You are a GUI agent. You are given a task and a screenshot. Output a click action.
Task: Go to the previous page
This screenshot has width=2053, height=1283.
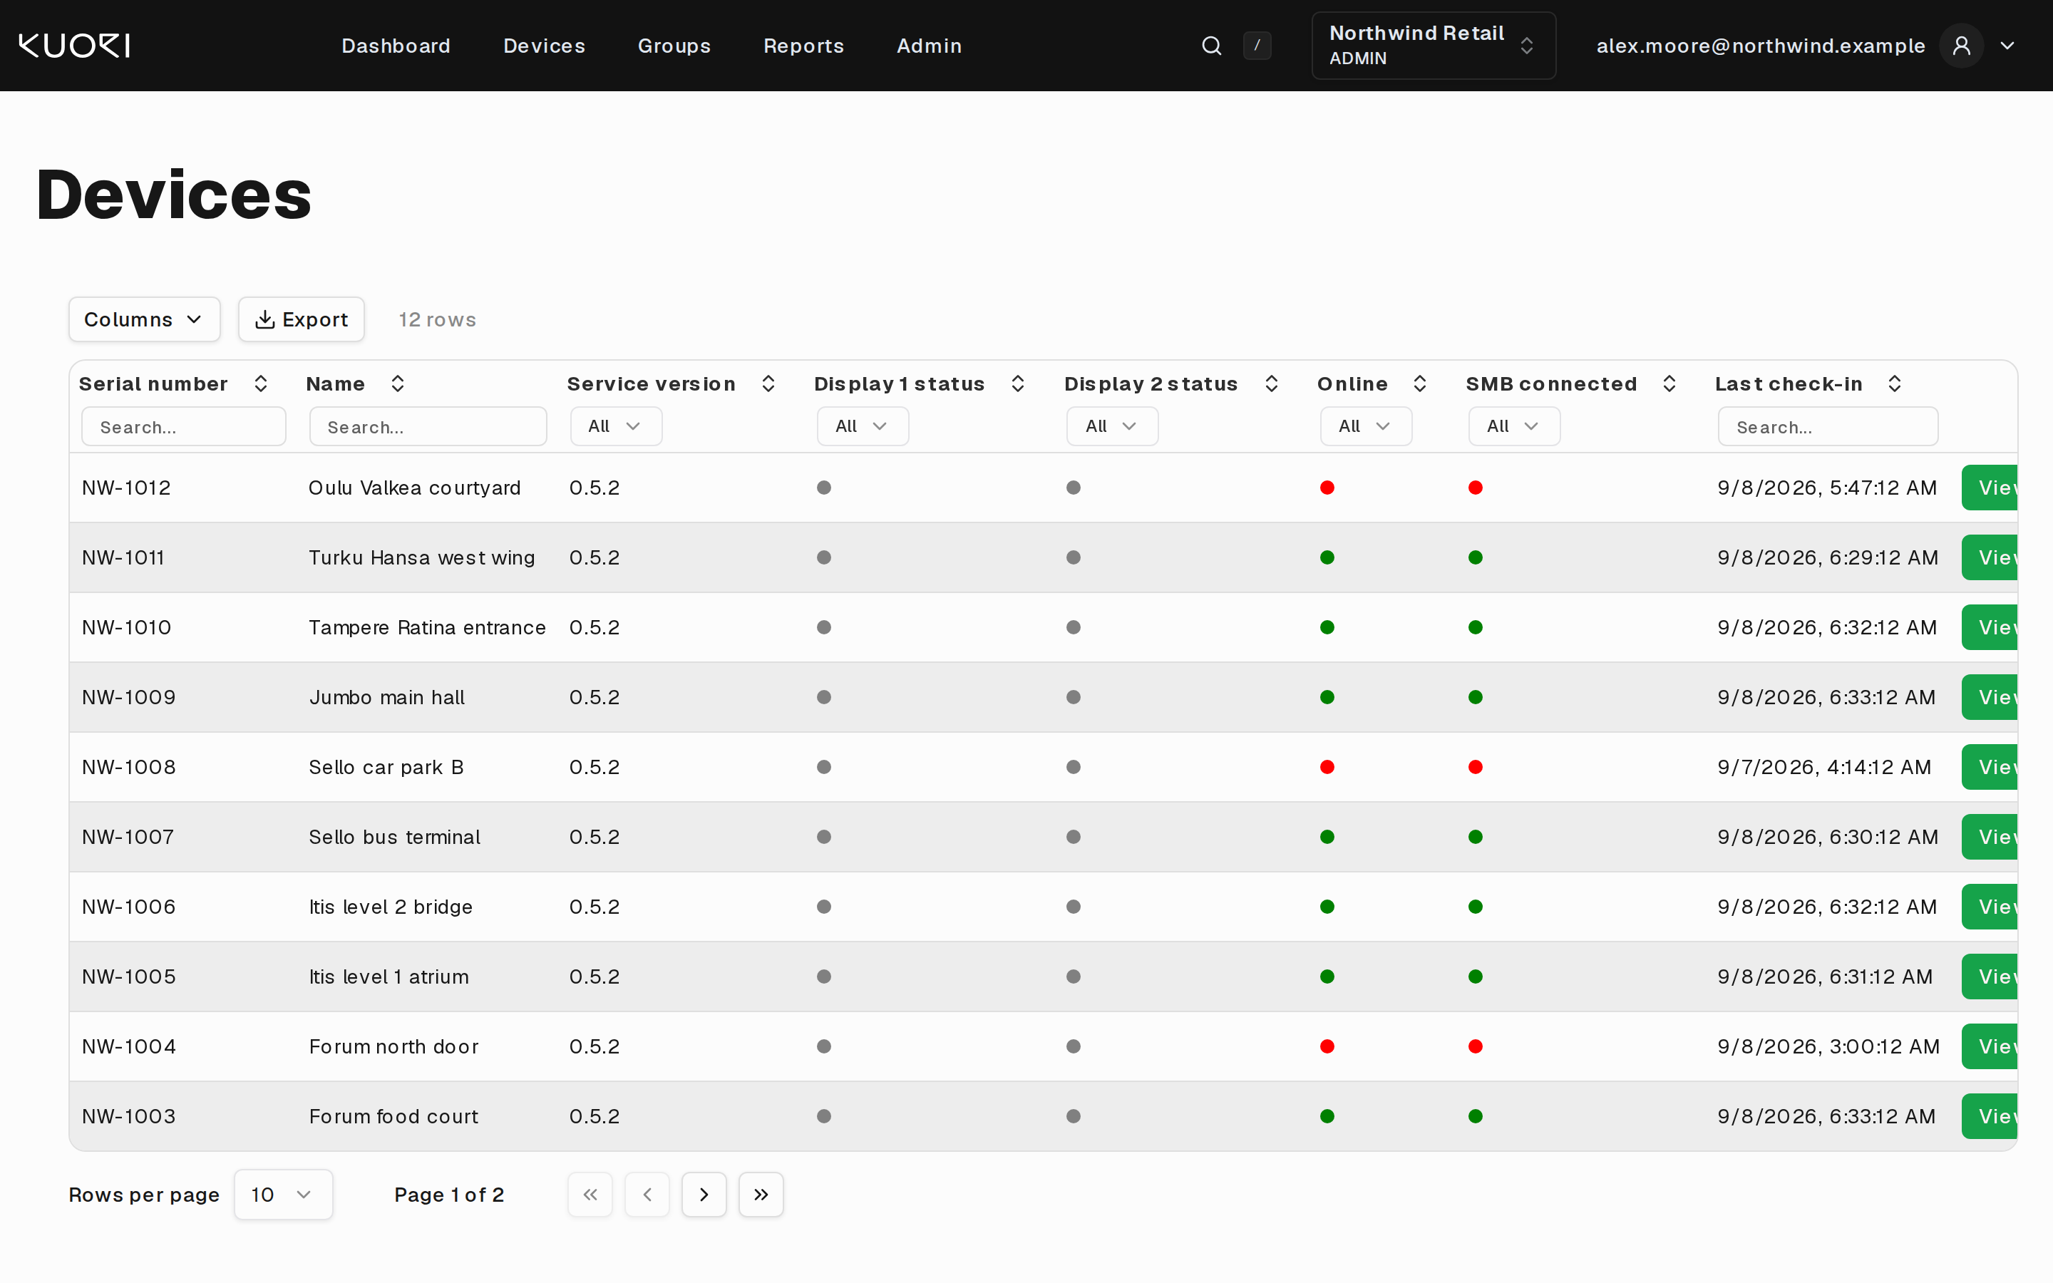pos(647,1195)
